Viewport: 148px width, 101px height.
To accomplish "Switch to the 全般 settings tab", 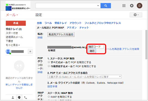I will [x=39, y=23].
